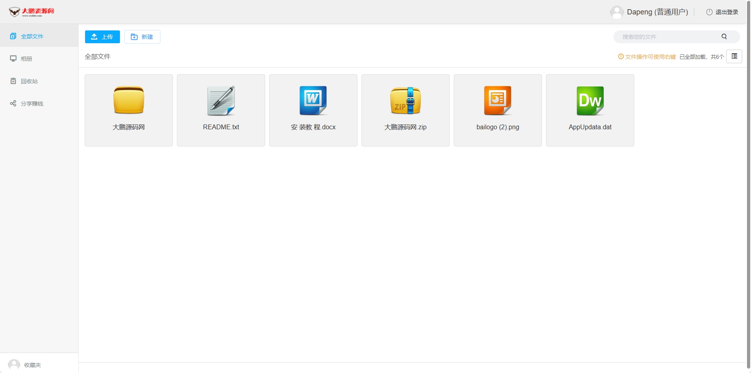Click the search magnifier icon
The width and height of the screenshot is (751, 373).
click(724, 36)
